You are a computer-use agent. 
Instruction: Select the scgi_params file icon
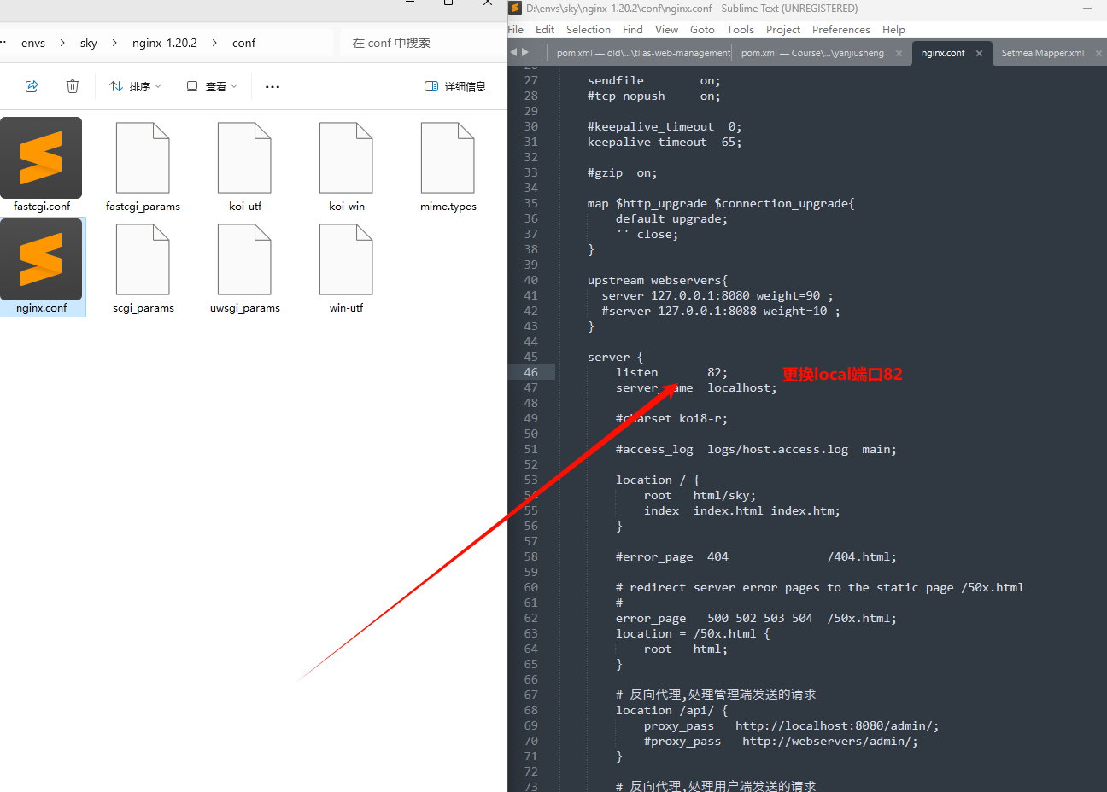(x=143, y=259)
